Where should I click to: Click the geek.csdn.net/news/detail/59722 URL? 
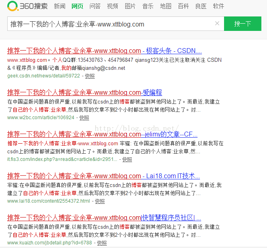(x=44, y=76)
